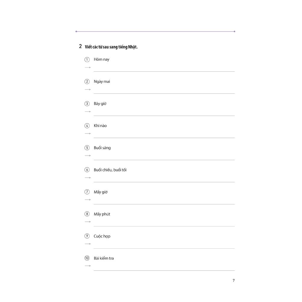Click the Khi nào word label
The height and width of the screenshot is (302, 302).
tap(100, 126)
